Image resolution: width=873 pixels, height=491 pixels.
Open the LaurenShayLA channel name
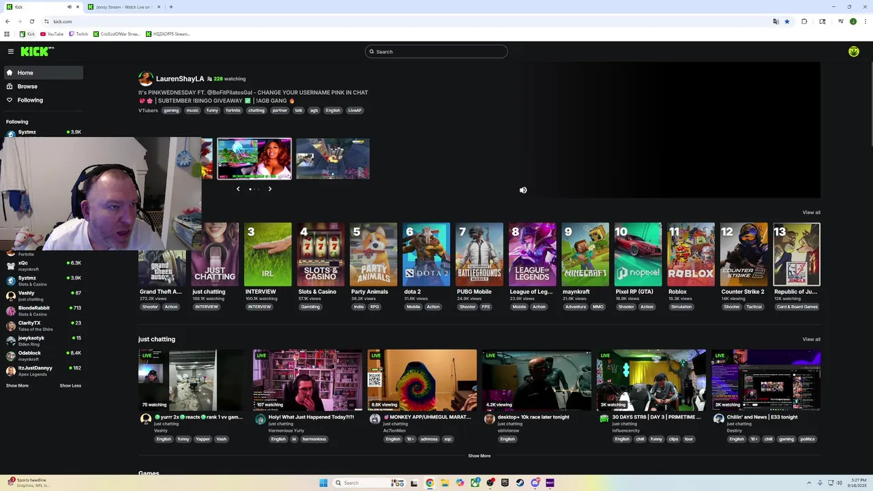pyautogui.click(x=180, y=79)
